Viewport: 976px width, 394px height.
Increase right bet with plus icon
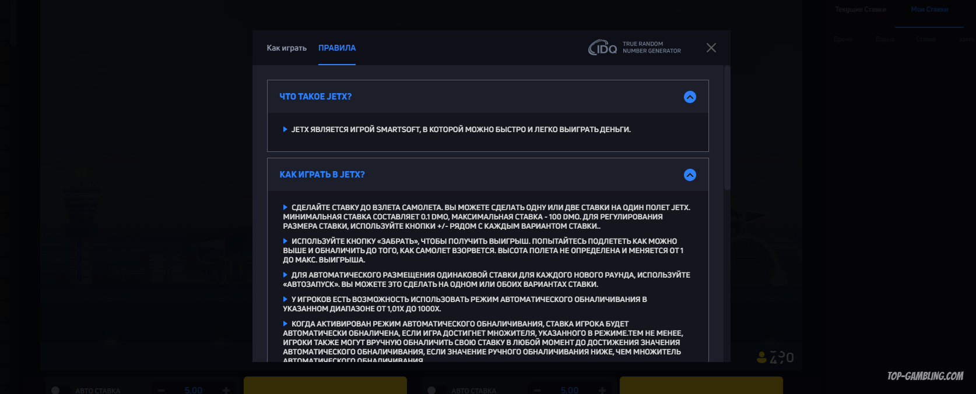pyautogui.click(x=602, y=390)
